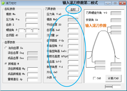This screenshot has height=91, width=127.
Task: Click the 倒棱角度 αd input field
Action: point(73,67)
